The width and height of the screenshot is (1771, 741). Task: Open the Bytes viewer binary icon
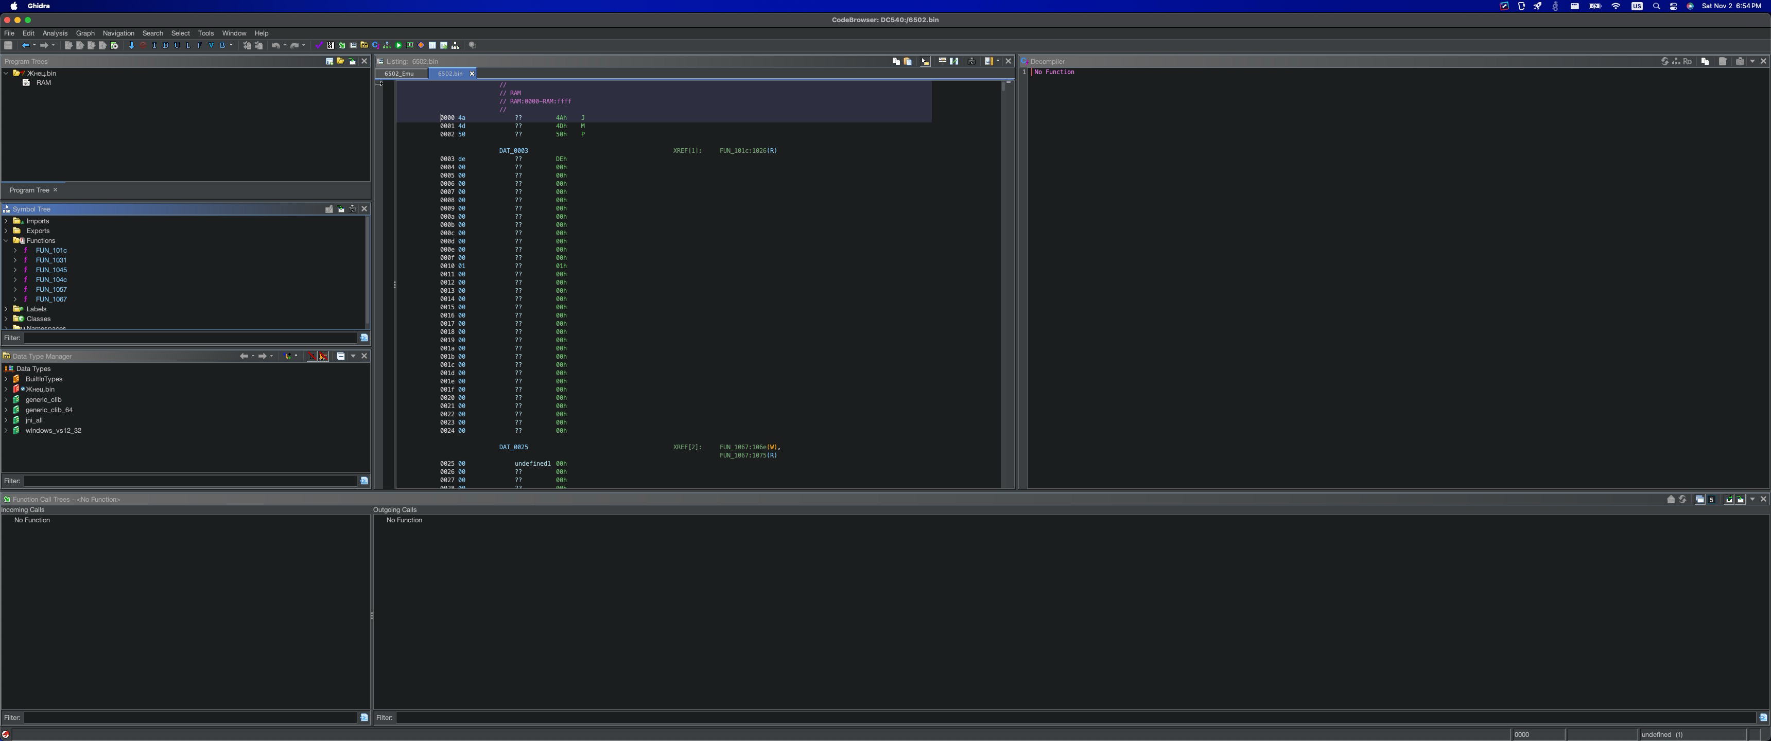(x=331, y=45)
